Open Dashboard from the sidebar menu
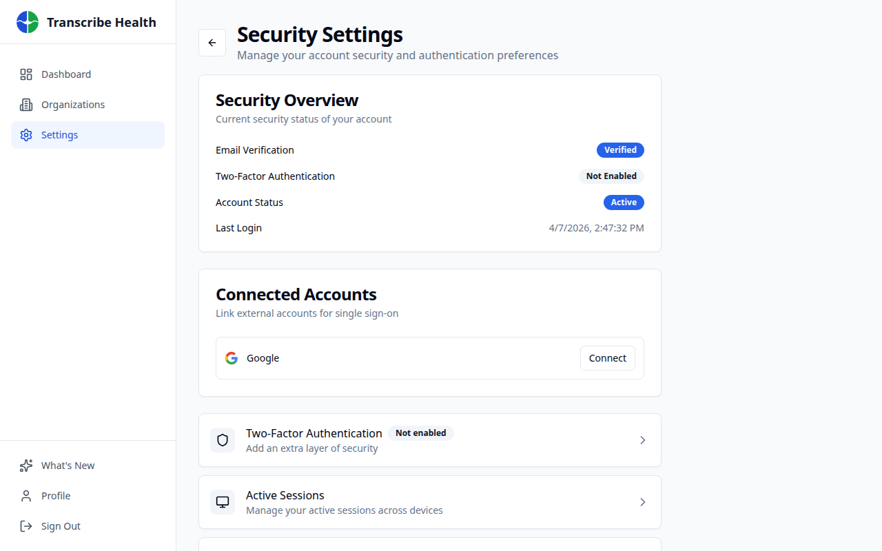The height and width of the screenshot is (551, 882). 65,74
